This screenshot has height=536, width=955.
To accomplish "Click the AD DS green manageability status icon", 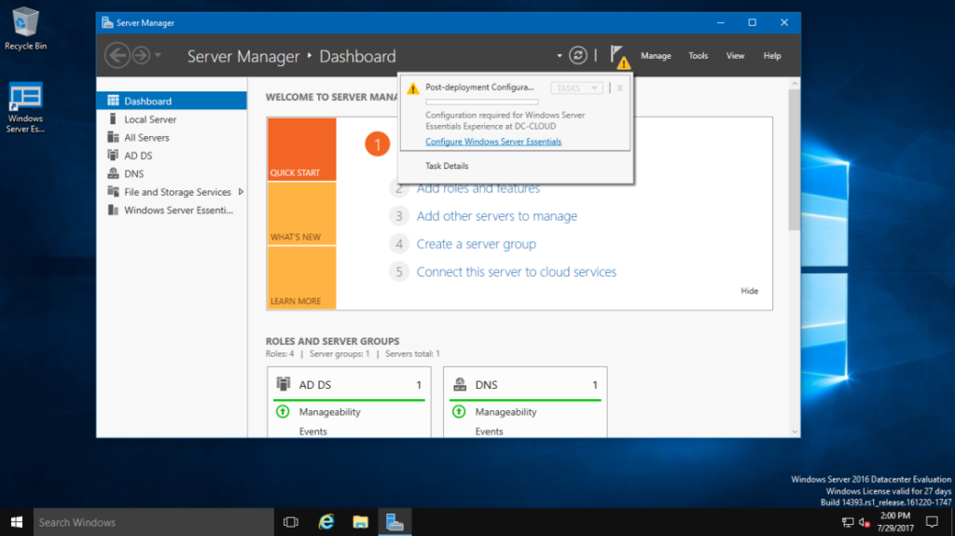I will click(283, 412).
